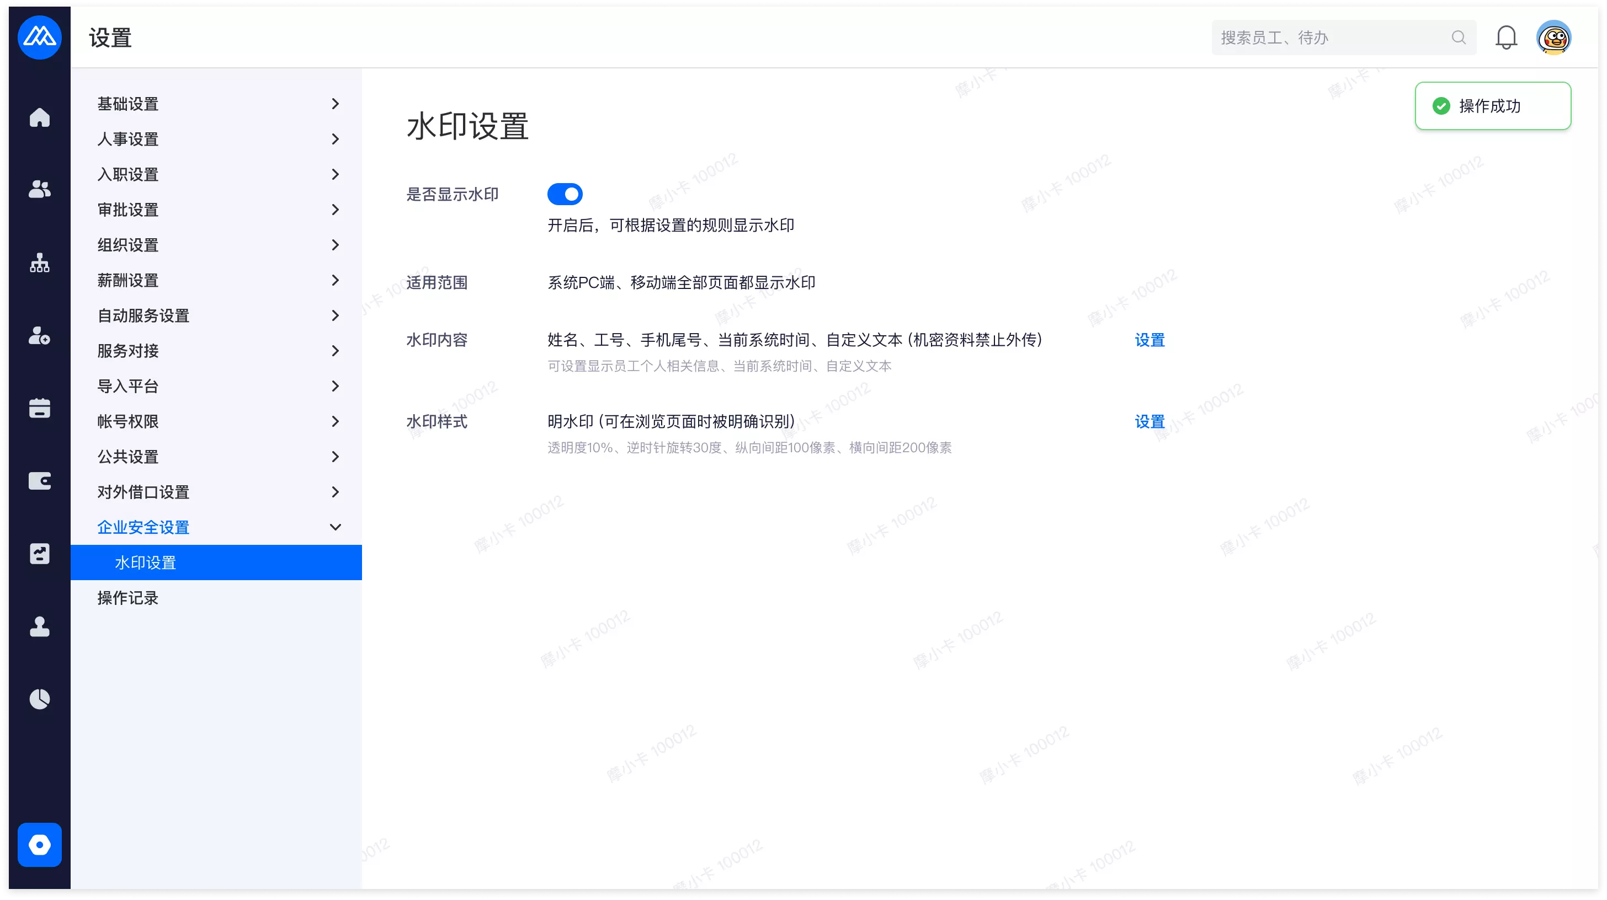Screen dimensions: 1607x900
Task: Focus the 搜索员工、待办 search field
Action: click(1344, 37)
